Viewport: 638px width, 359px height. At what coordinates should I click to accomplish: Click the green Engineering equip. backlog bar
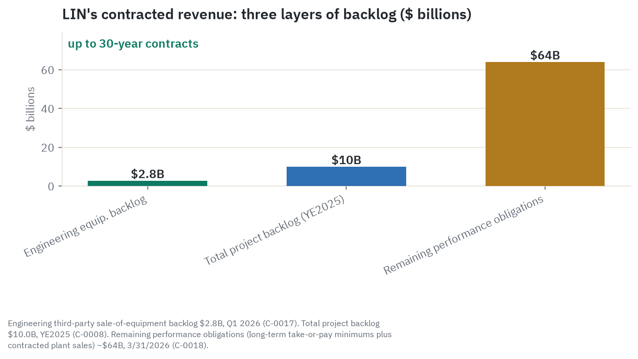pos(147,183)
